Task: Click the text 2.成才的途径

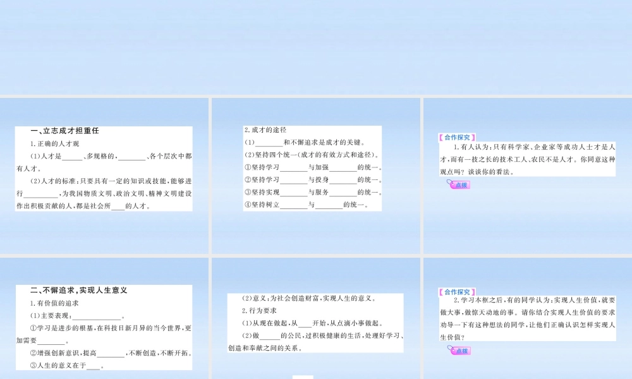Action: point(265,130)
